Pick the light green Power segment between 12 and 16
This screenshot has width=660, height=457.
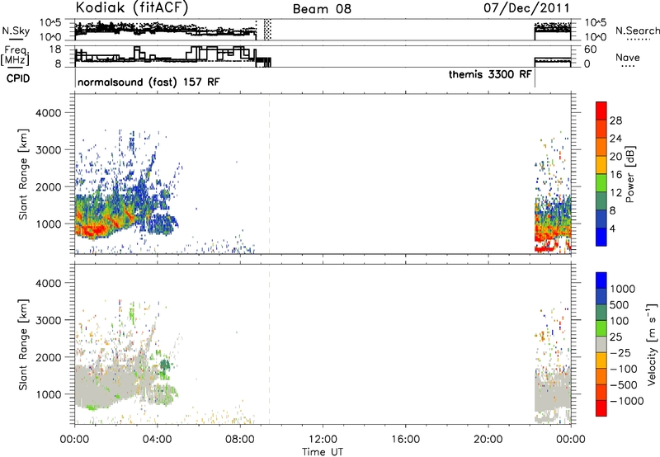point(601,183)
